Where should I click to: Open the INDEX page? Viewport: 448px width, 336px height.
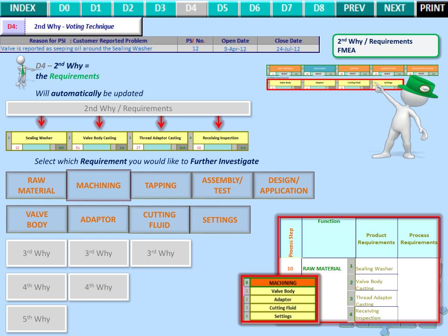(x=23, y=8)
